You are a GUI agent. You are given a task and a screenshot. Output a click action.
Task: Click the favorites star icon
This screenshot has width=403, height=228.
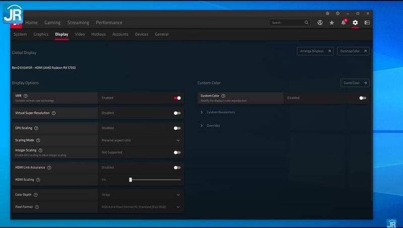click(331, 23)
